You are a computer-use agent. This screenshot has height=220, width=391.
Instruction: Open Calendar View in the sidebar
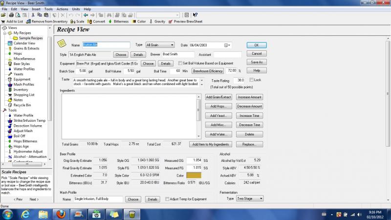point(24,43)
